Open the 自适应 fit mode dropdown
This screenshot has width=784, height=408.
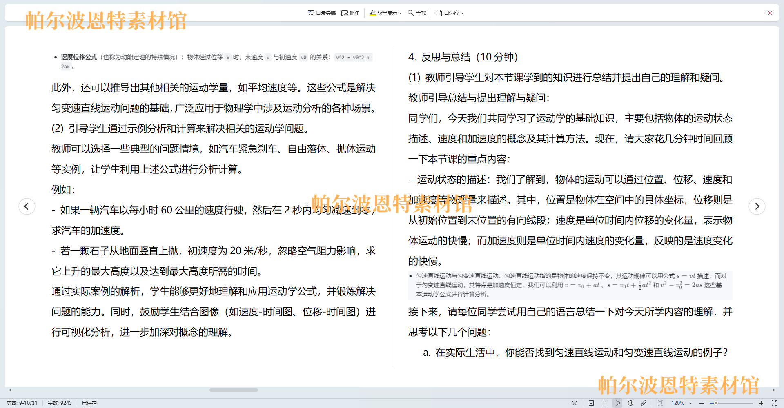(450, 13)
